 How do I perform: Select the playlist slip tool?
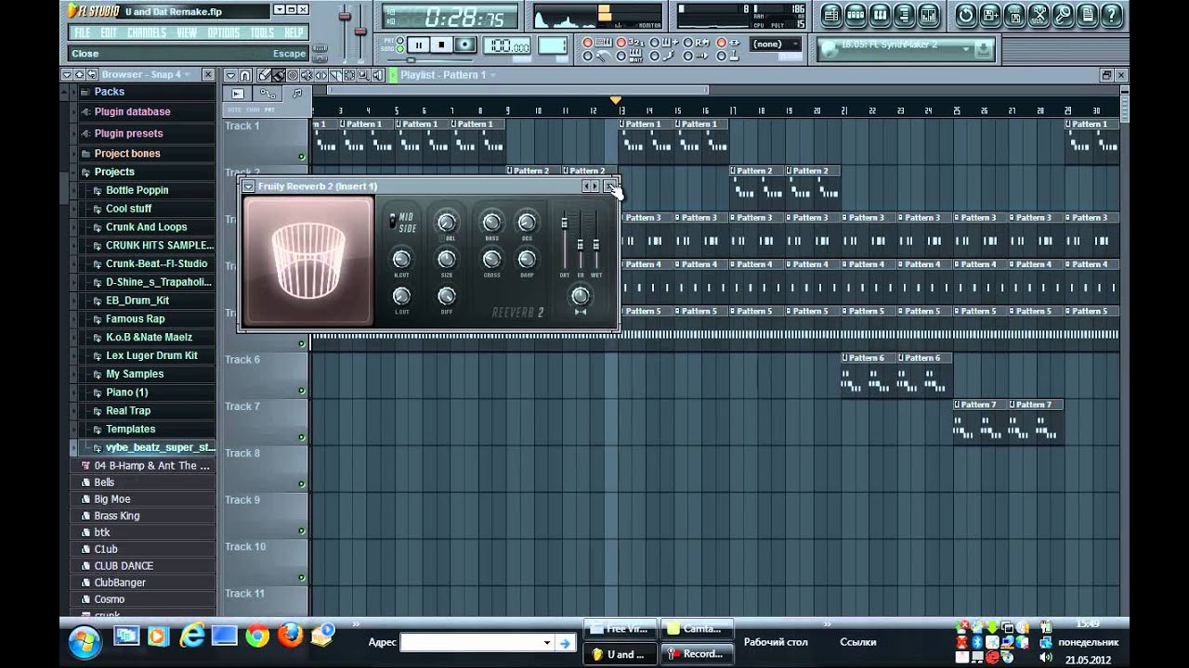click(x=320, y=75)
